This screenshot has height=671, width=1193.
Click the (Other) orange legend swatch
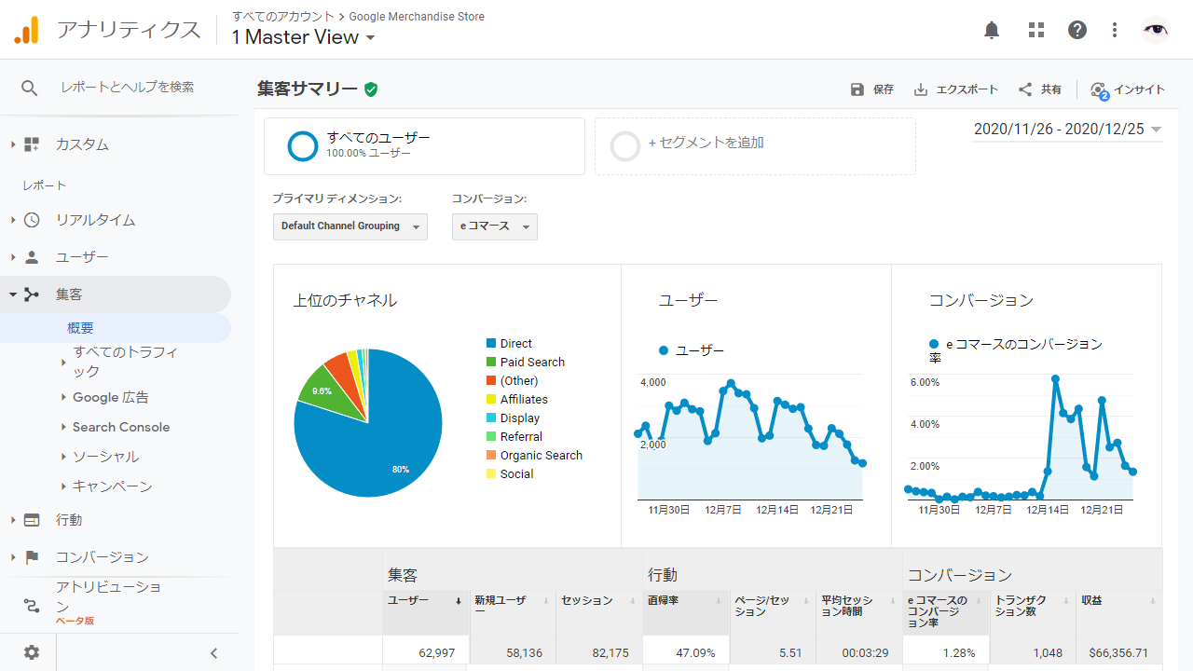pos(491,381)
